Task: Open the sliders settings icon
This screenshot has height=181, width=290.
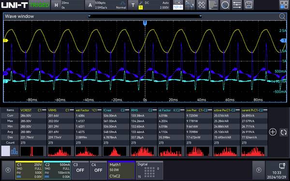Action: (237, 5)
